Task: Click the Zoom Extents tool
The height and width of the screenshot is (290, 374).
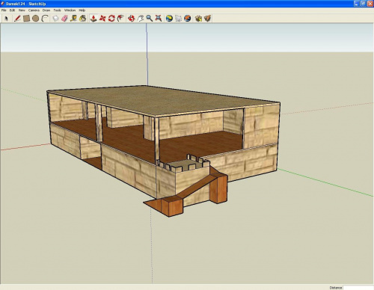Action: pos(159,19)
